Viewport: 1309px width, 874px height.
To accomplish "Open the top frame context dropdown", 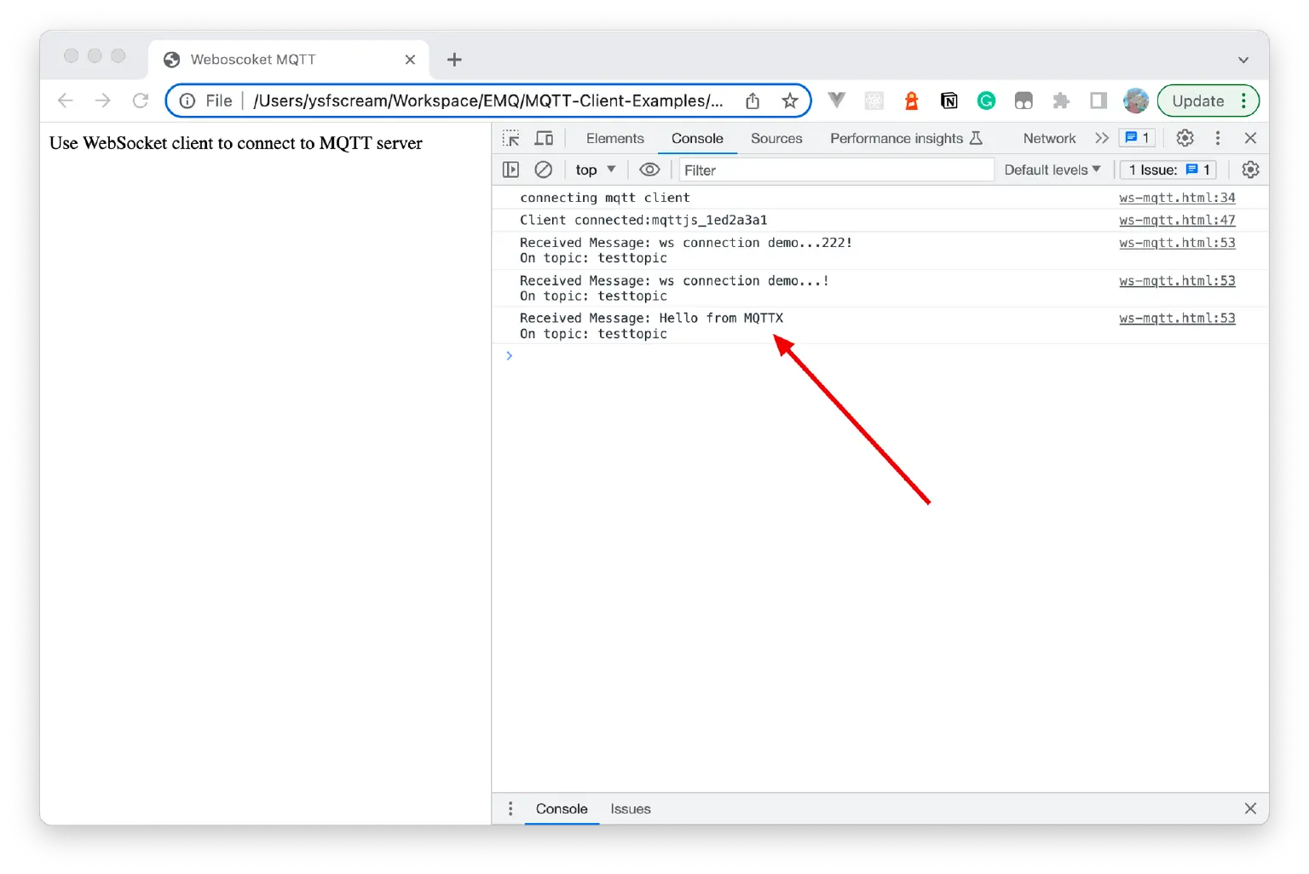I will 593,169.
